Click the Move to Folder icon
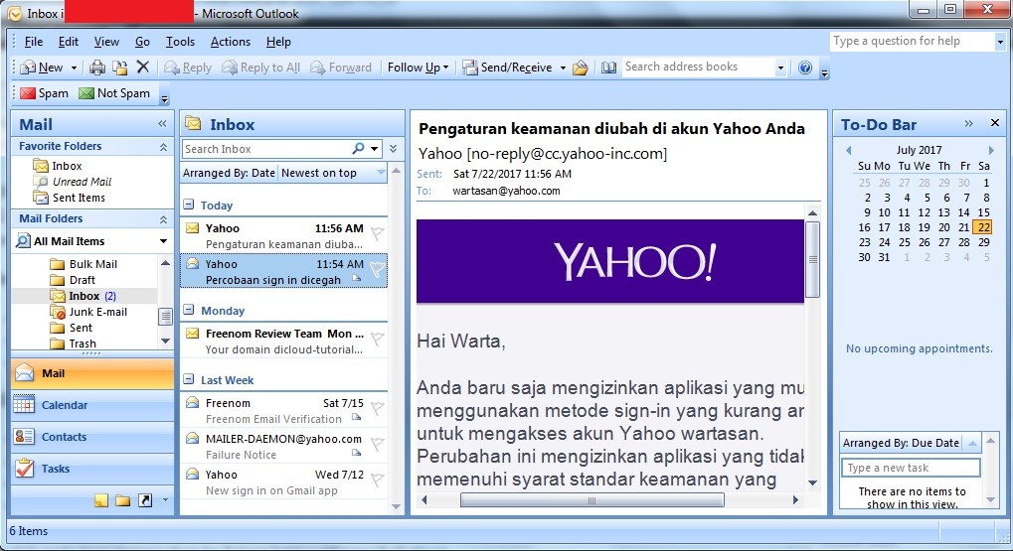The width and height of the screenshot is (1013, 551). click(120, 68)
